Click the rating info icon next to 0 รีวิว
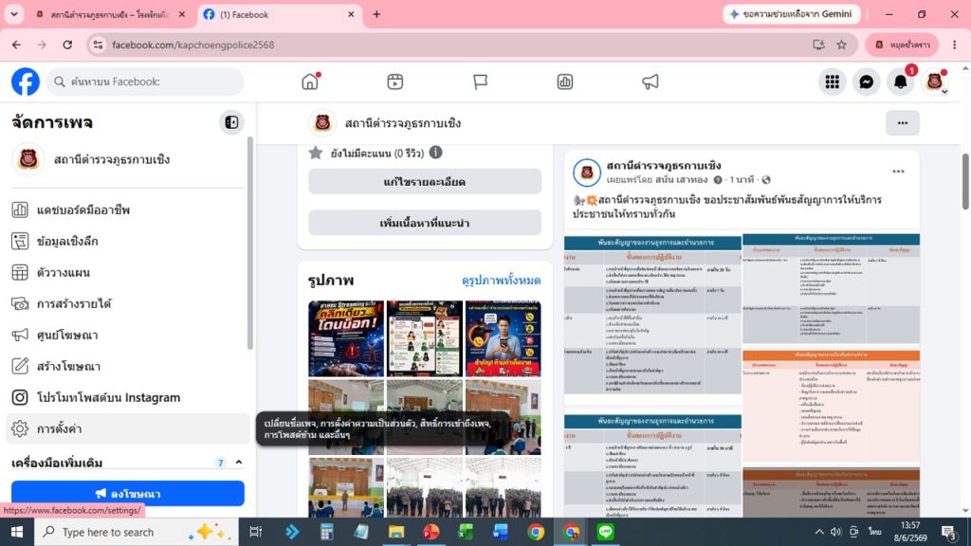 [436, 153]
